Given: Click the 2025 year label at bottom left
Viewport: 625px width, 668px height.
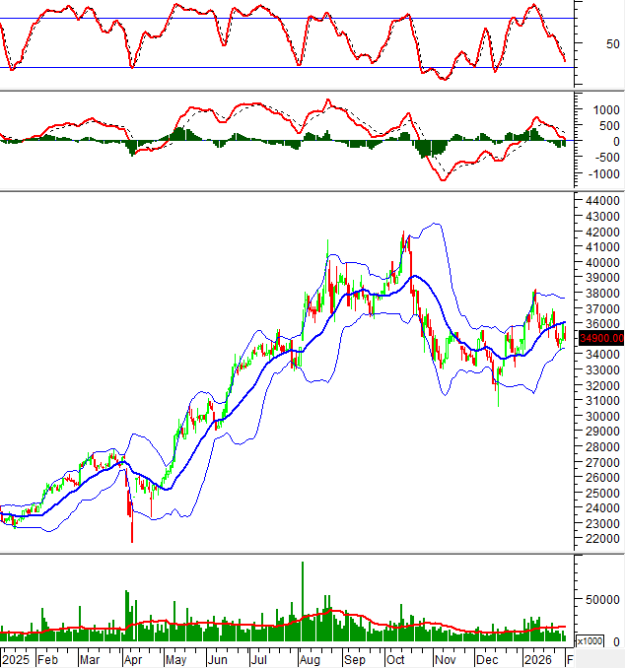Looking at the screenshot, I should coord(17,658).
